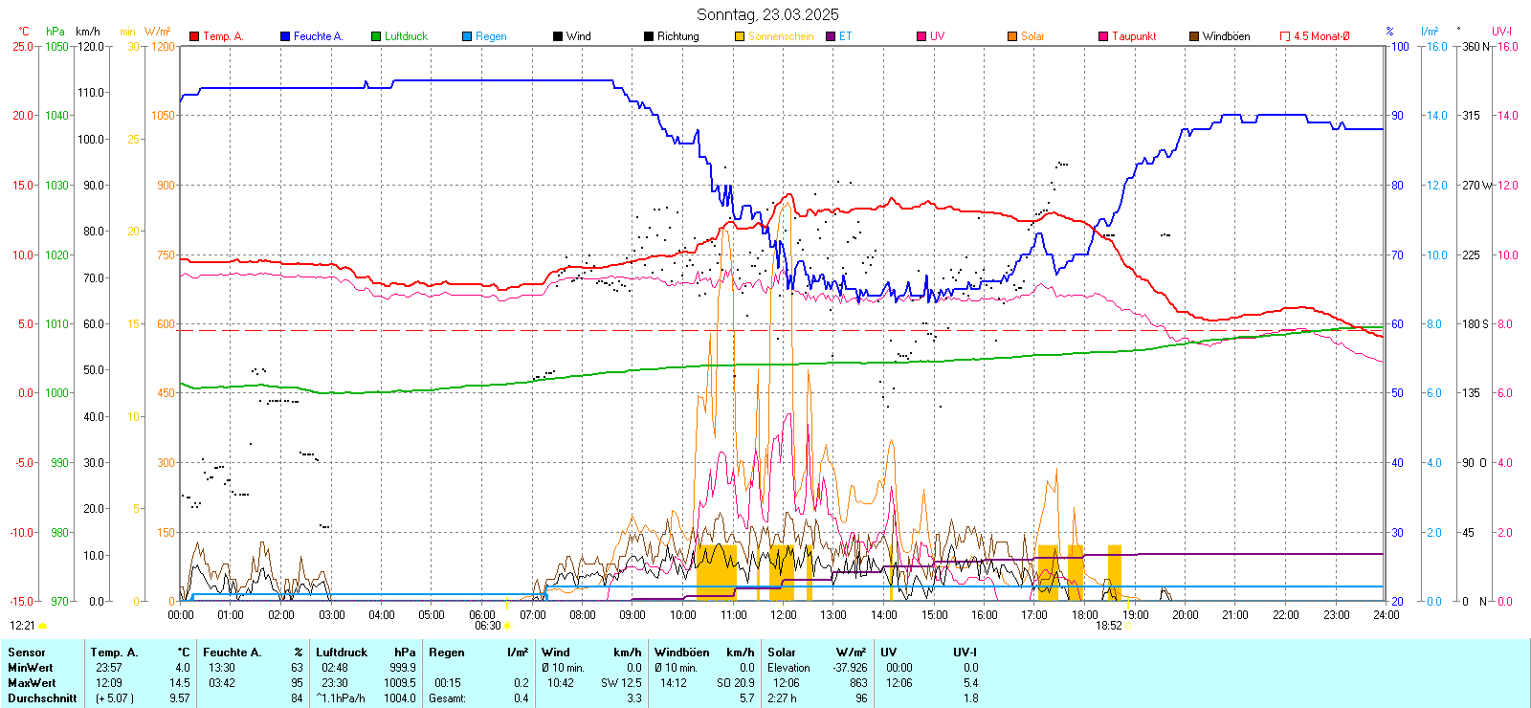The image size is (1531, 708).
Task: Click the Luftdruck column header in table
Action: (342, 653)
